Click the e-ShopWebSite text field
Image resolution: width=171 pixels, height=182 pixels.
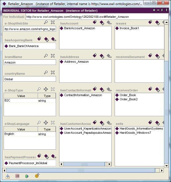point(30,29)
